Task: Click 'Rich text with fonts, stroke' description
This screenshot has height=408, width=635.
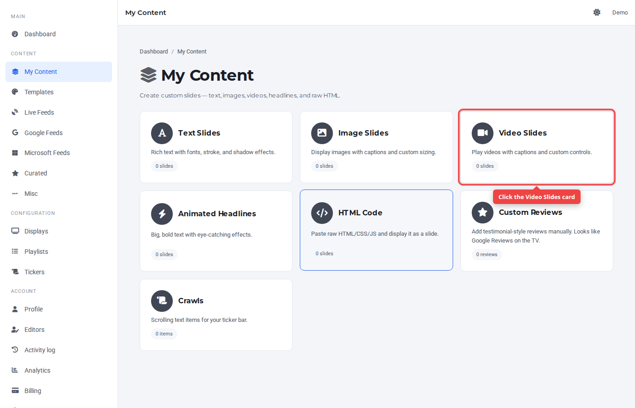Action: tap(213, 152)
